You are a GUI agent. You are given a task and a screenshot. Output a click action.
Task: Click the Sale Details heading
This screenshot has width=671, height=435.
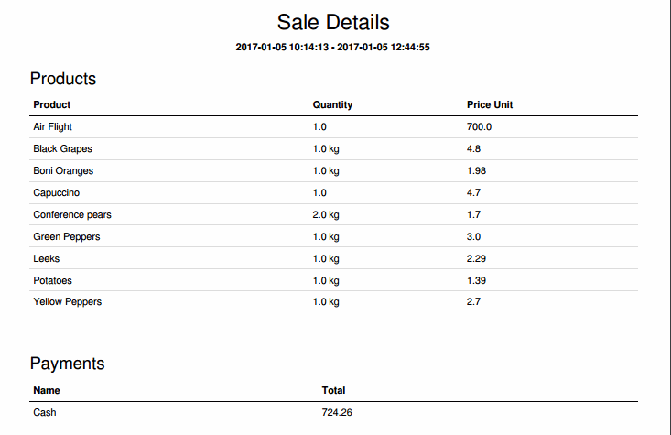pos(333,22)
